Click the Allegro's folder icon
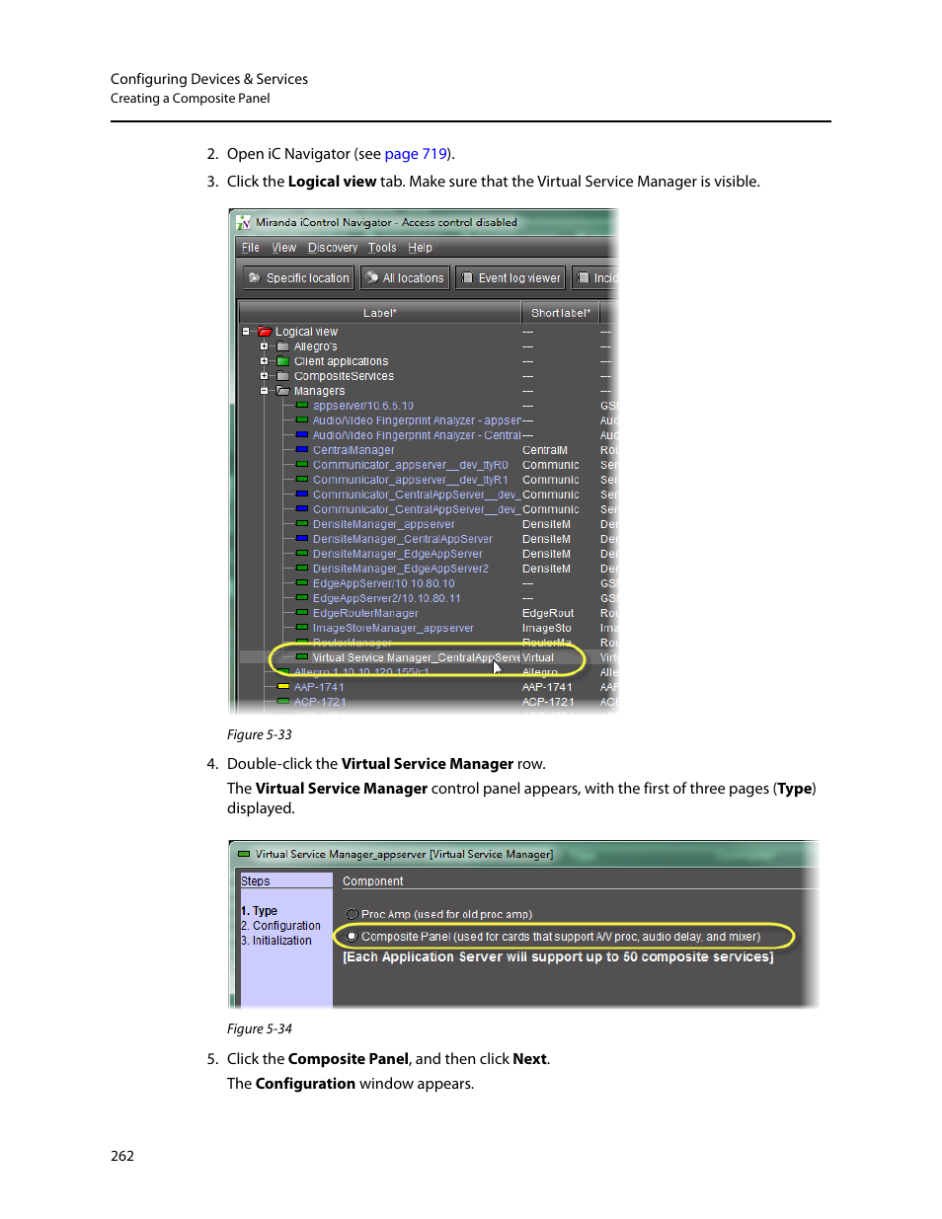This screenshot has height=1219, width=942. (x=283, y=346)
